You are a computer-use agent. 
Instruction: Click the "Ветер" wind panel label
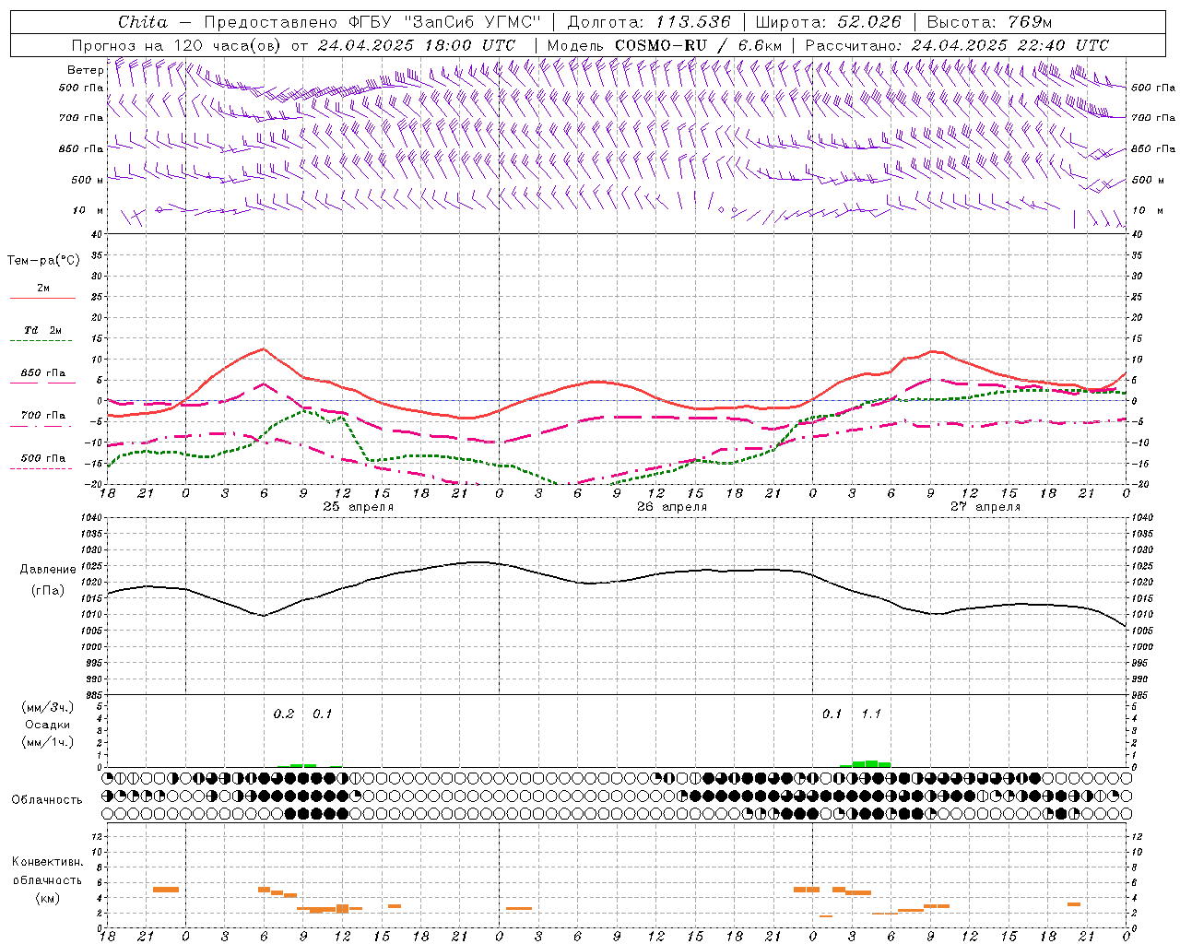tap(85, 70)
